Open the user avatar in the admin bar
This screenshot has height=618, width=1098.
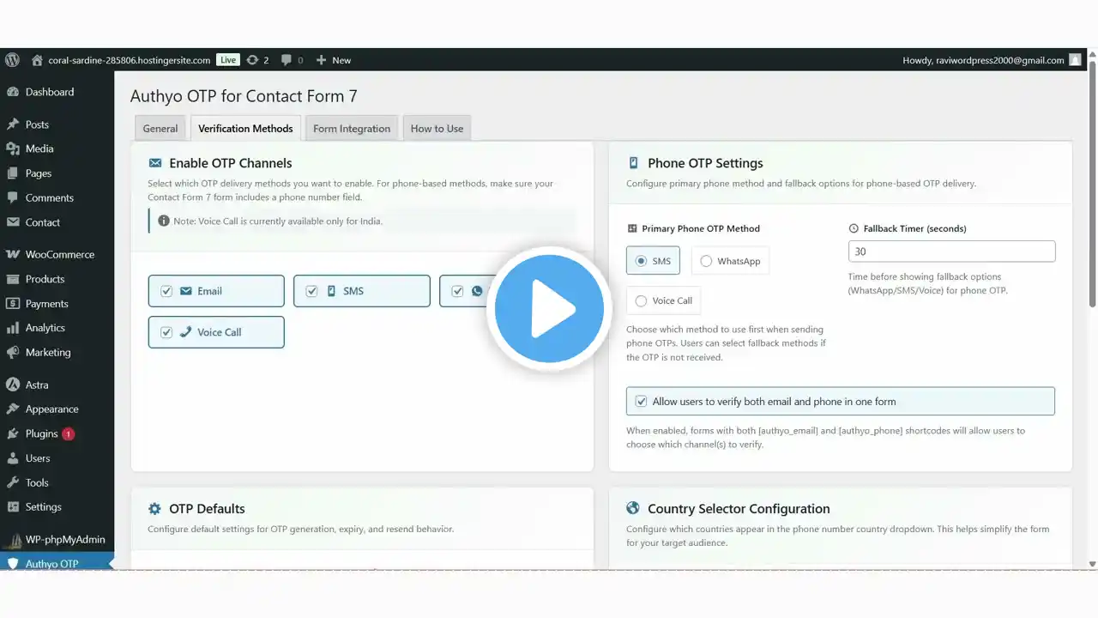pos(1075,60)
